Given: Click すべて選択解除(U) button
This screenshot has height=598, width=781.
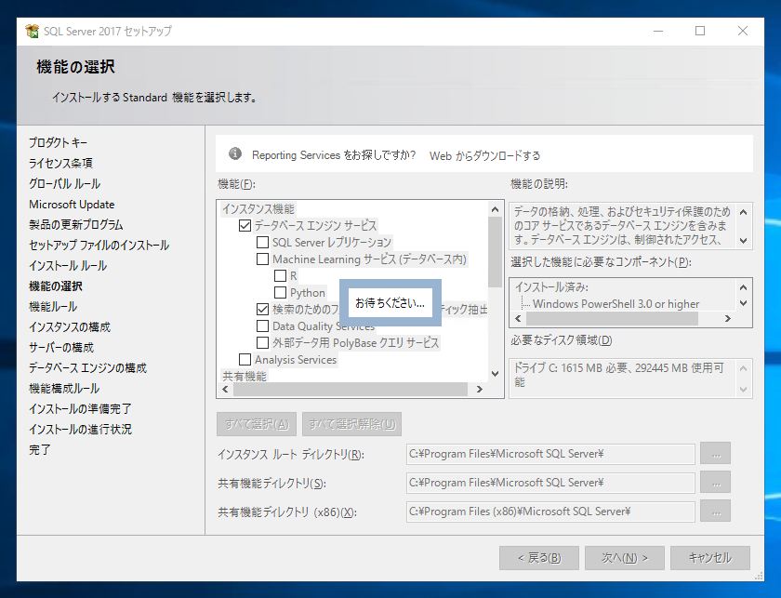Looking at the screenshot, I should point(351,424).
